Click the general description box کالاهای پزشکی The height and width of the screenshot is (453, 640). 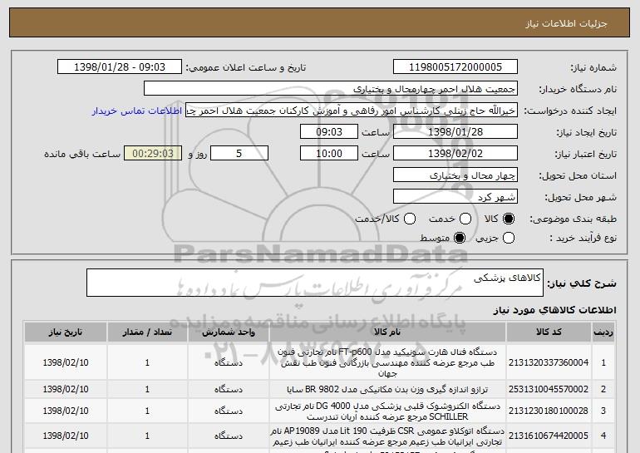point(315,283)
